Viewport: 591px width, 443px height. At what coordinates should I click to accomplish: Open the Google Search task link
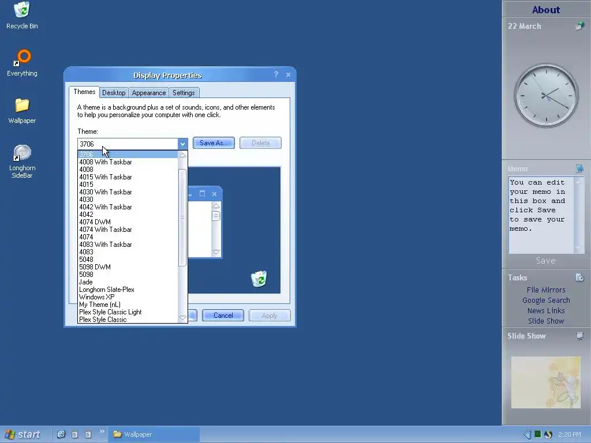tap(546, 300)
